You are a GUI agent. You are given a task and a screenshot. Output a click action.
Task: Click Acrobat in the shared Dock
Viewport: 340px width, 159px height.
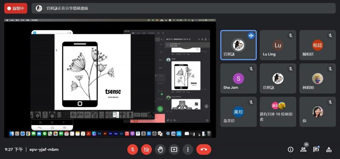[x=88, y=134]
